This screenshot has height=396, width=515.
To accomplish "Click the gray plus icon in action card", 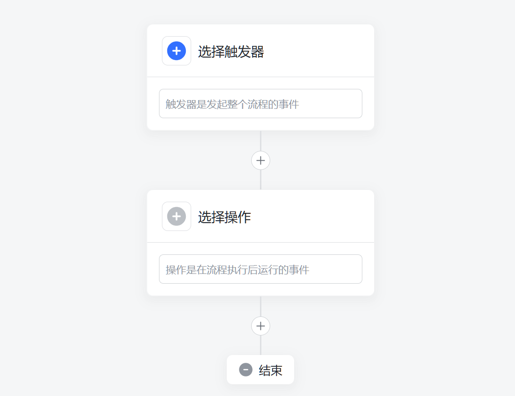I will (177, 216).
